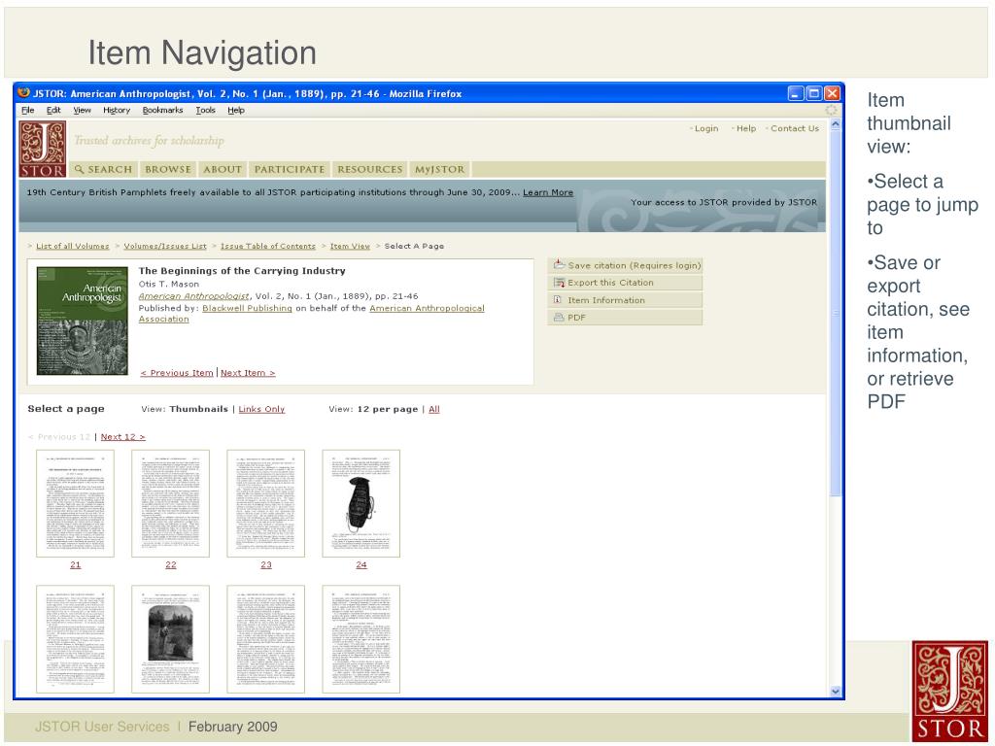Open the page 23 thumbnail
Image resolution: width=995 pixels, height=746 pixels.
point(265,504)
